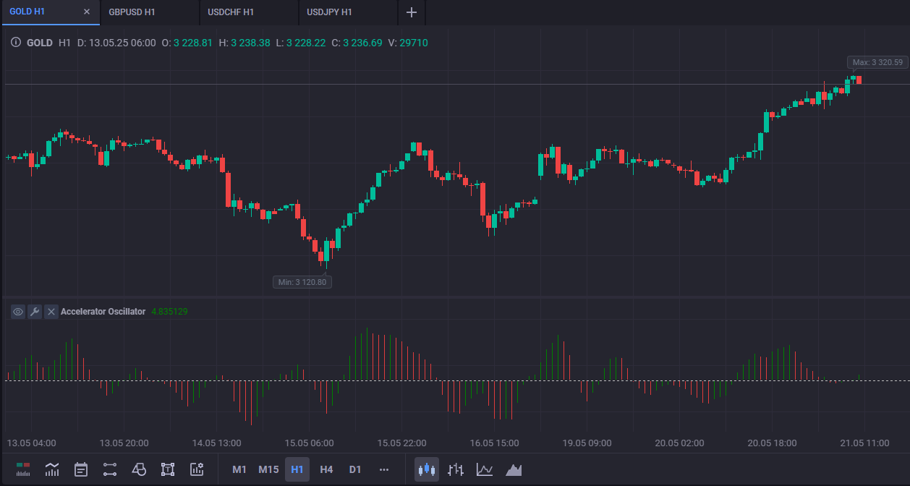
Task: Select the geometric shapes tool
Action: [139, 469]
